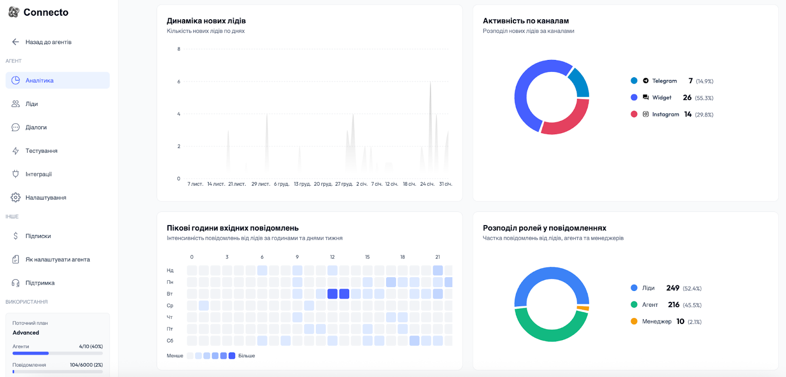Open the Як налаштувати агента guide

coord(57,260)
